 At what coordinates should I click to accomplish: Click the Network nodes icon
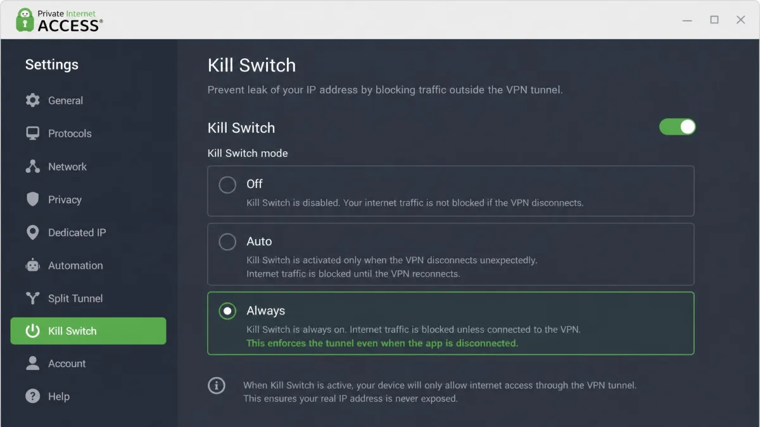[33, 166]
